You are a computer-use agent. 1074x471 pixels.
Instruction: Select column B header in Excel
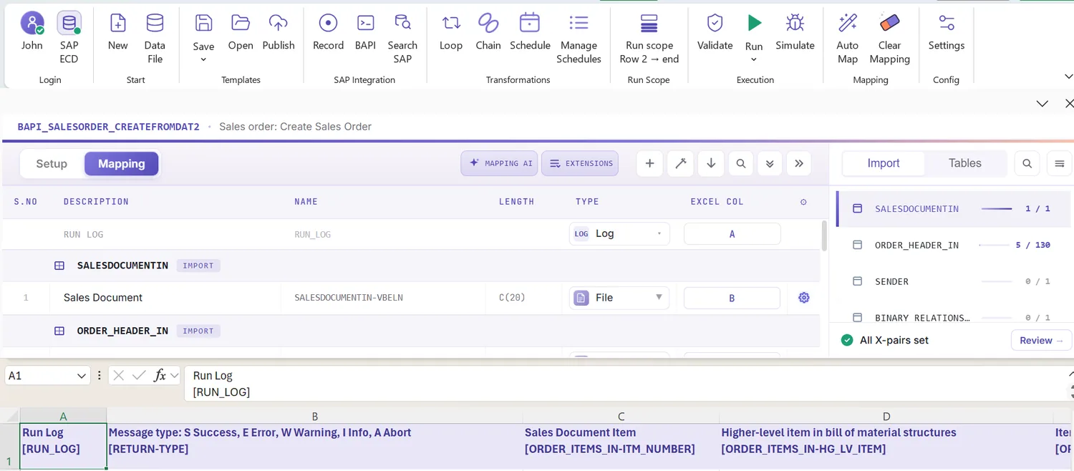[x=314, y=416]
